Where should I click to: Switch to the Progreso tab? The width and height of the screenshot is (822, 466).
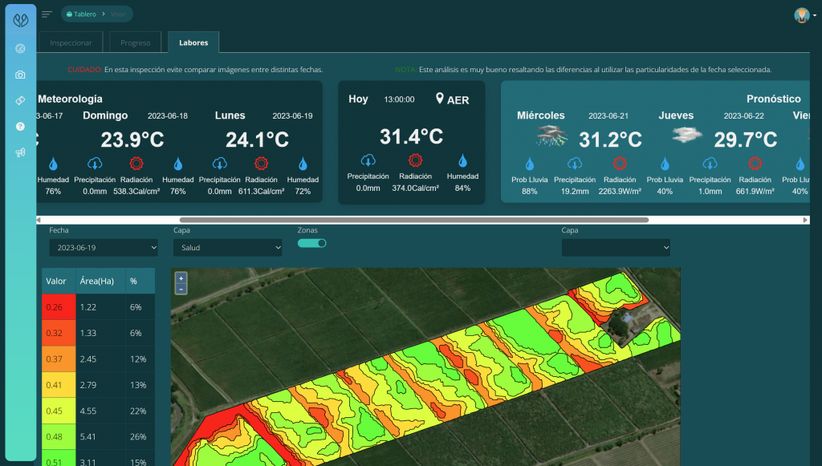[135, 43]
